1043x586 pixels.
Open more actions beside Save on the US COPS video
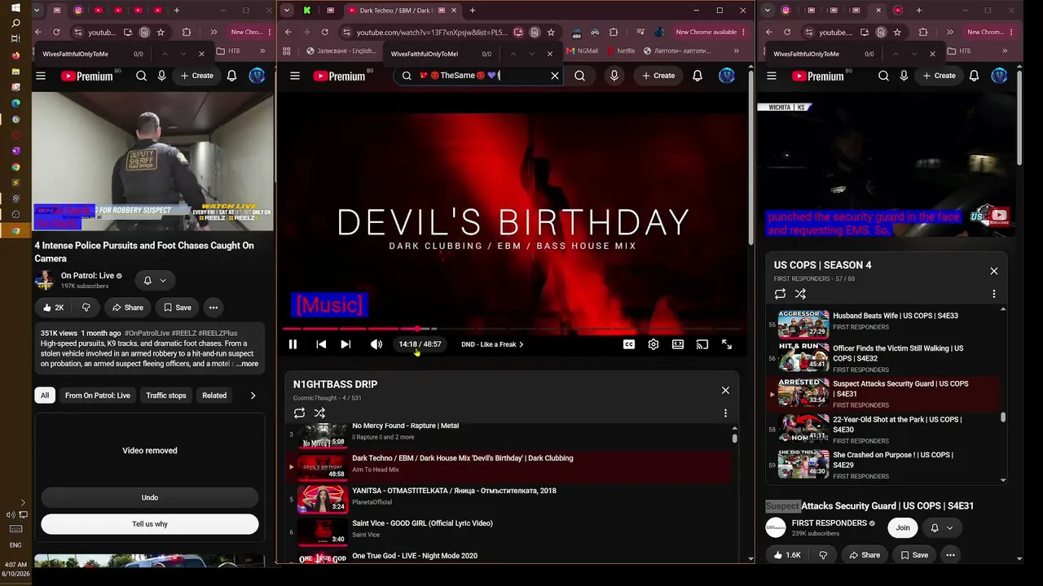coord(950,555)
